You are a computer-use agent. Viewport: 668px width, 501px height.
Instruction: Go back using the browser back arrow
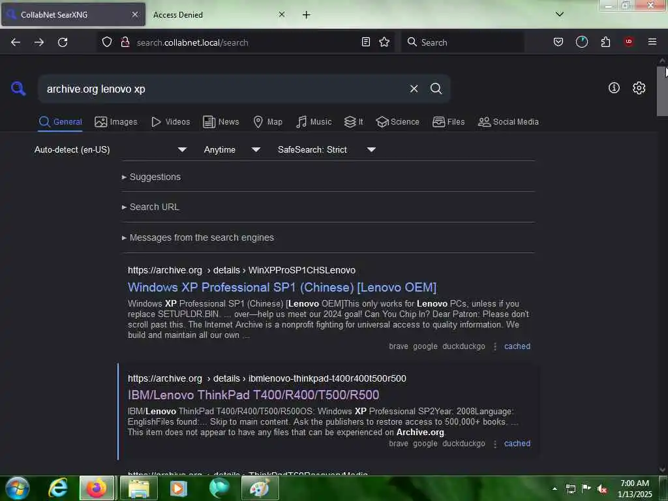point(16,42)
